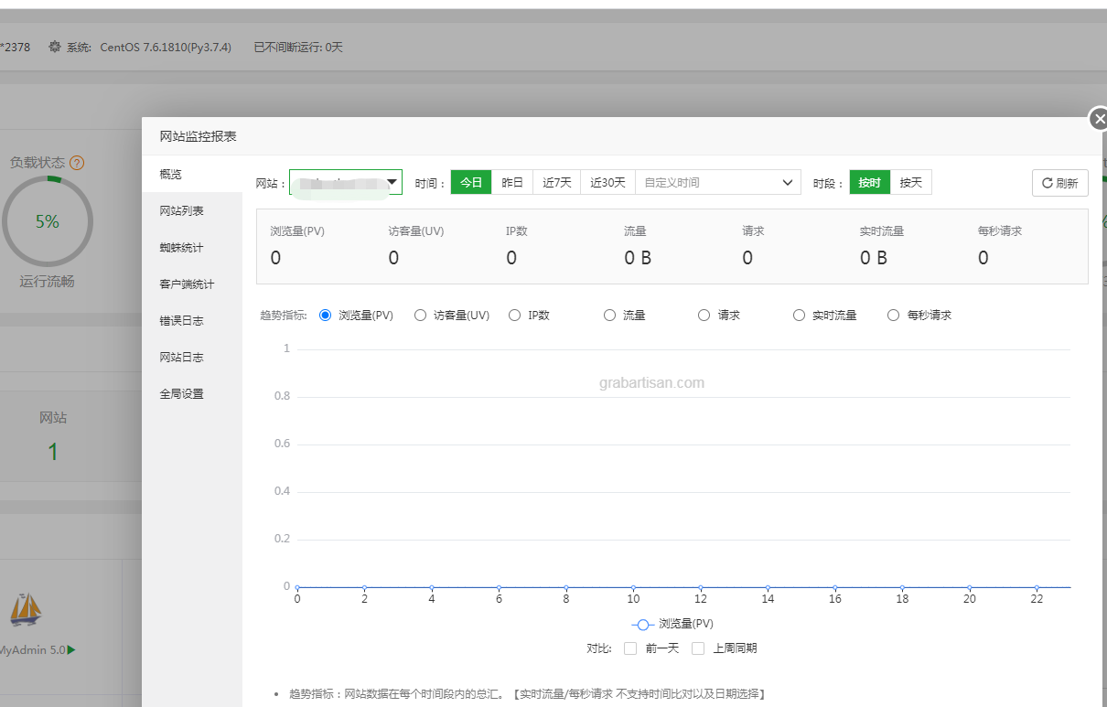
Task: Click the 浏览量(PV) summary value
Action: pos(275,258)
